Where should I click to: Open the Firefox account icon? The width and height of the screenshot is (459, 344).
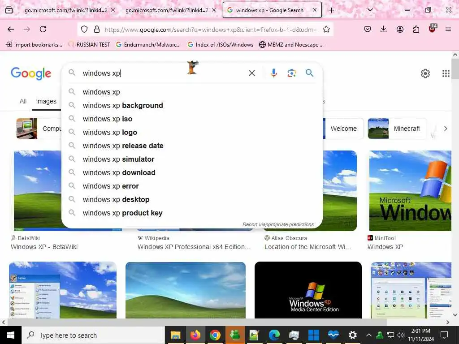(x=400, y=29)
